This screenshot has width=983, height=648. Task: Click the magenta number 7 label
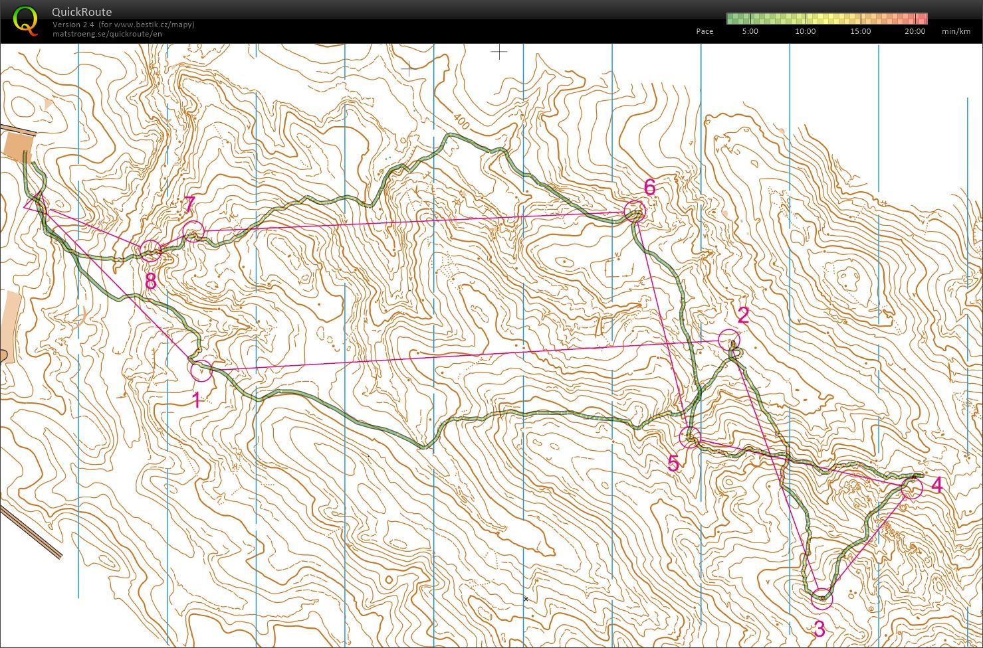point(189,204)
